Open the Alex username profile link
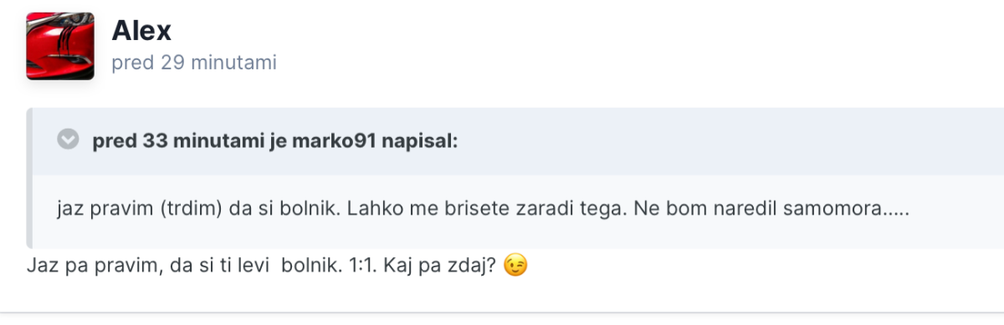The image size is (1004, 325). point(141,31)
